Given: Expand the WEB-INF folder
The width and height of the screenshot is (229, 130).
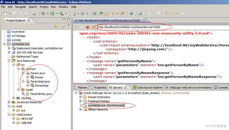Looking at the screenshot, I should coord(14,123).
